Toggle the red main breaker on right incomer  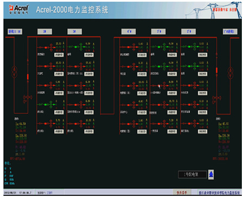[216, 70]
